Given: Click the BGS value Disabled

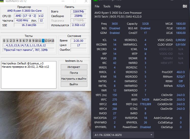Looking at the screenshot, I should pos(115,28).
